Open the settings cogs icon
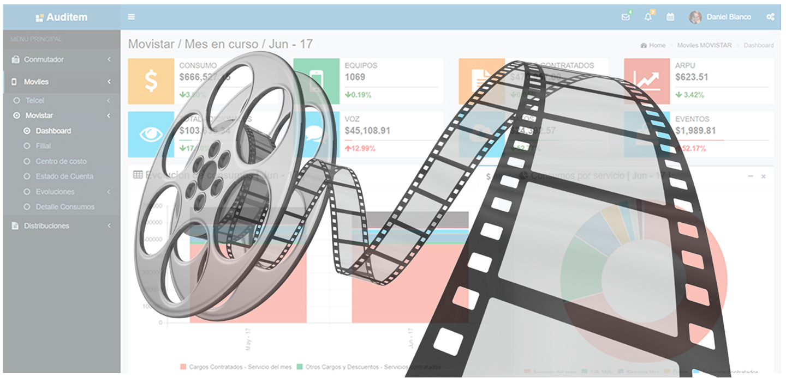 click(770, 17)
